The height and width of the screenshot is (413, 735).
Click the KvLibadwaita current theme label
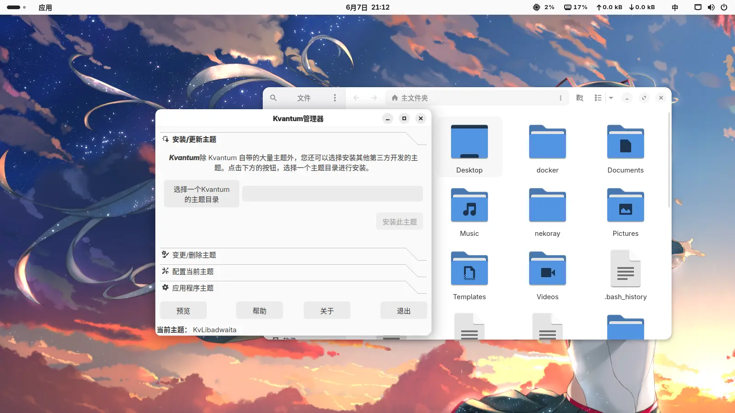(x=215, y=329)
